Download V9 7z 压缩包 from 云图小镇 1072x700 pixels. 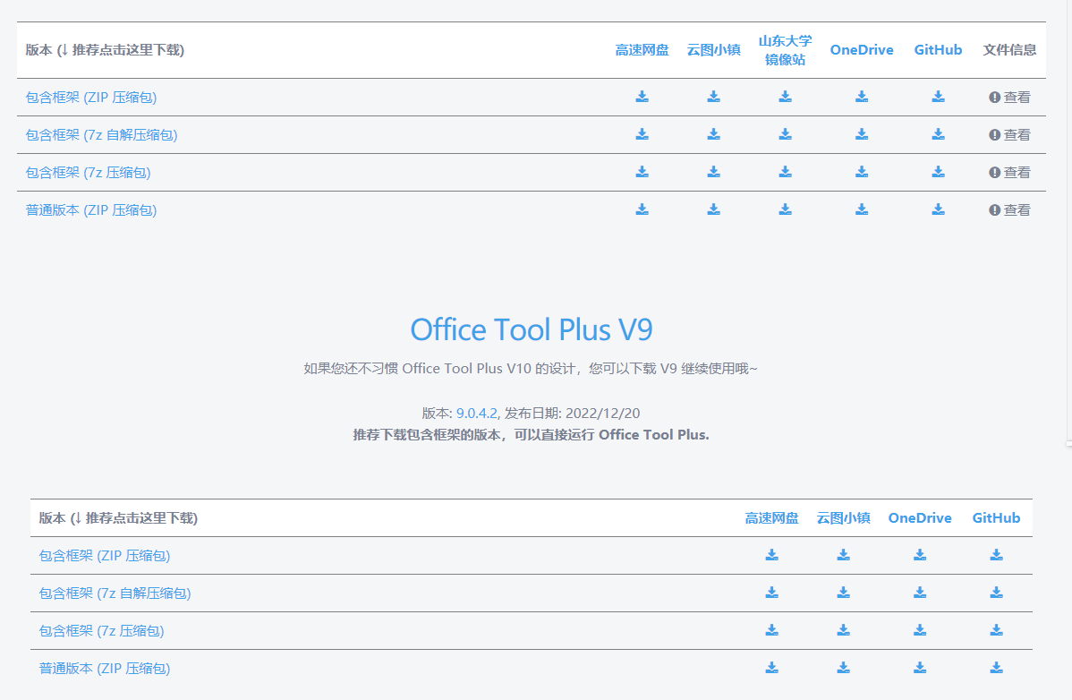844,630
